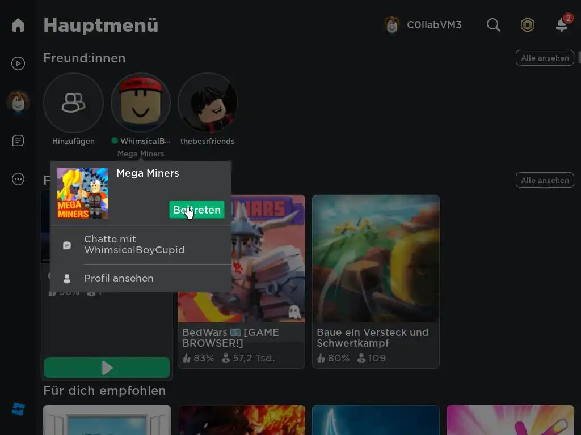Click Alle ansehen next to Freund:innen
The image size is (581, 435).
[x=545, y=58]
